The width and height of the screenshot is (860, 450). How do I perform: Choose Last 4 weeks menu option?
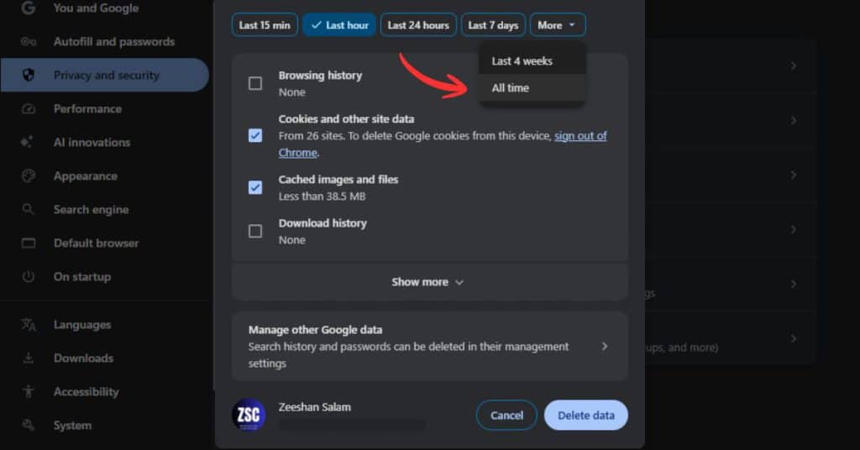(522, 61)
